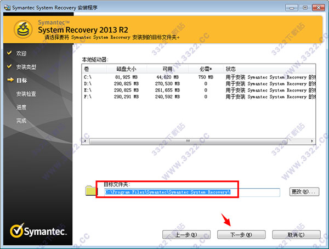Click the 81,925 MB disk size value
This screenshot has height=249, width=329.
point(126,77)
